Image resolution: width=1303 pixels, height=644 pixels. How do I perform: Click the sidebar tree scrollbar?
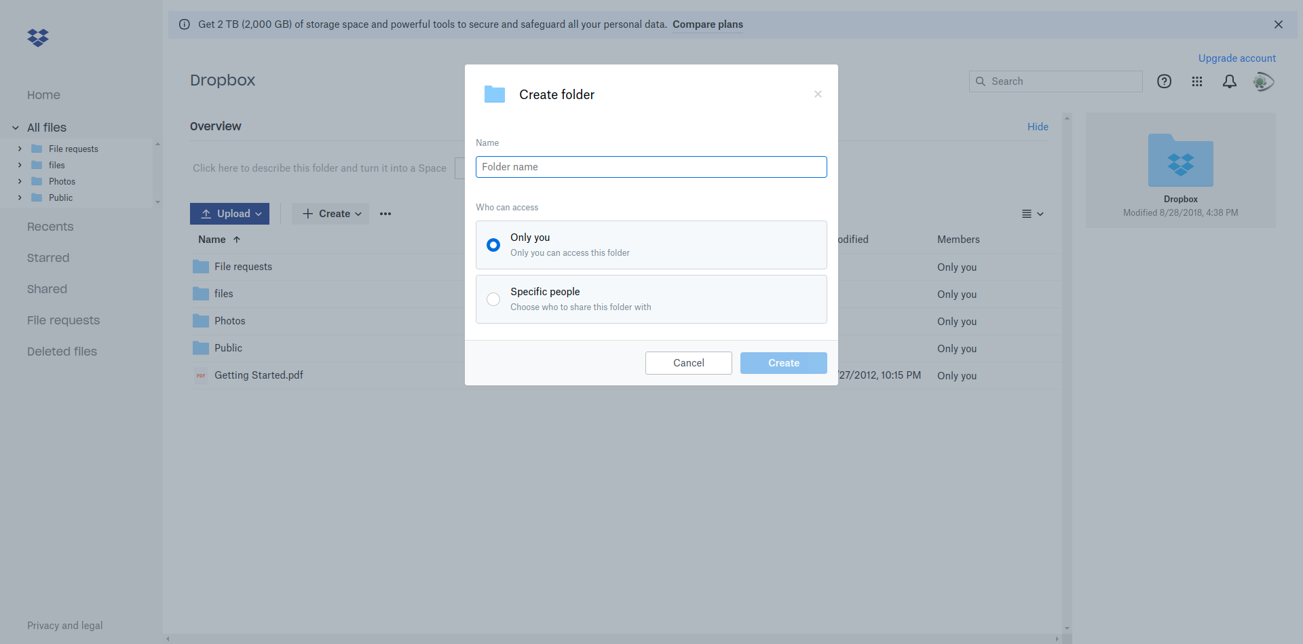click(157, 173)
